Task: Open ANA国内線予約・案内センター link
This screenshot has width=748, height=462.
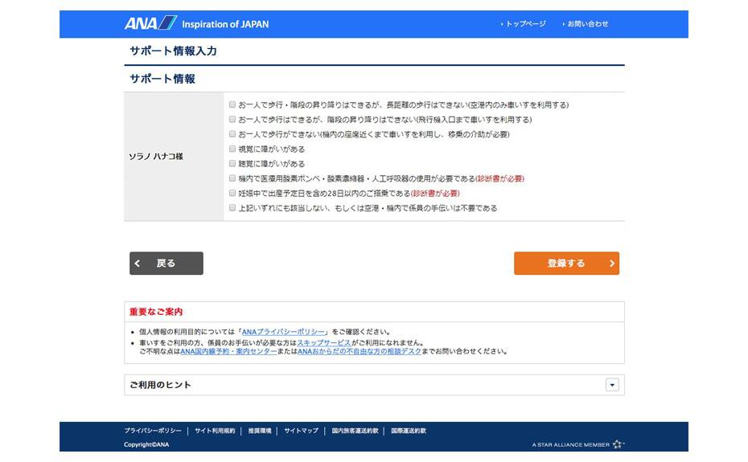Action: pos(228,351)
